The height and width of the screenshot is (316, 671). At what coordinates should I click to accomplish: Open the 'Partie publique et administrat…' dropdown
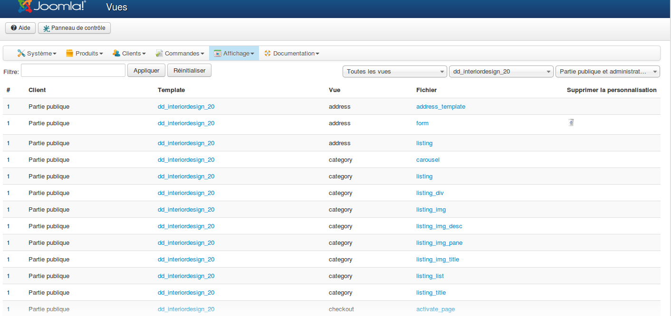(607, 71)
